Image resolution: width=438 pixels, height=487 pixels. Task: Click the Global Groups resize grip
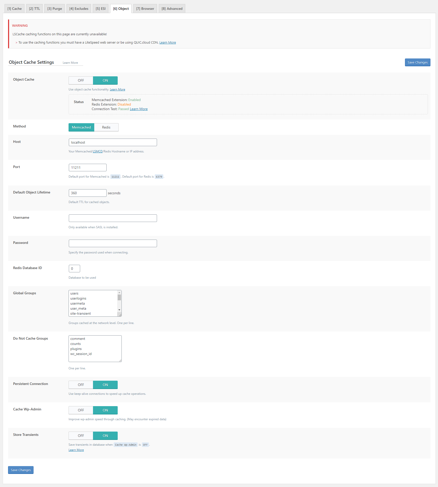pyautogui.click(x=120, y=315)
